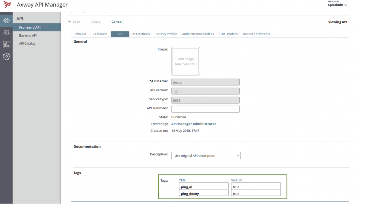Open the Clients users sidebar icon
367x204 pixels.
tap(6, 32)
